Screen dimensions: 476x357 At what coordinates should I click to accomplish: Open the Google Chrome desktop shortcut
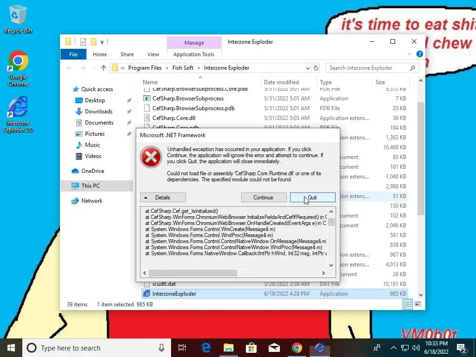pos(18,68)
